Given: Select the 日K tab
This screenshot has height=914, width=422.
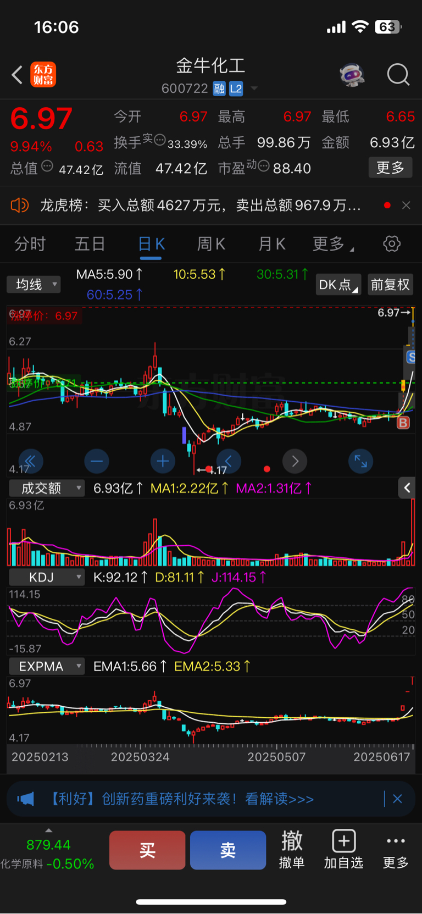Looking at the screenshot, I should [x=151, y=243].
